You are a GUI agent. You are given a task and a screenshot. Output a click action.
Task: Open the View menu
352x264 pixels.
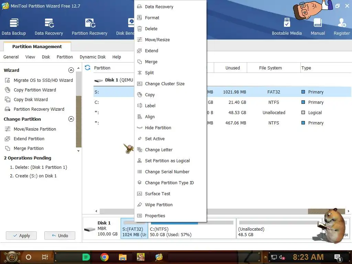30,57
